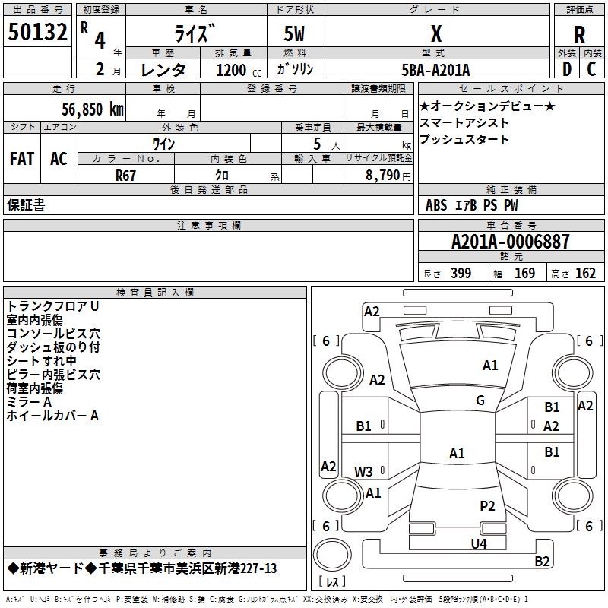
Task: Click exterior grade D
Action: point(567,69)
